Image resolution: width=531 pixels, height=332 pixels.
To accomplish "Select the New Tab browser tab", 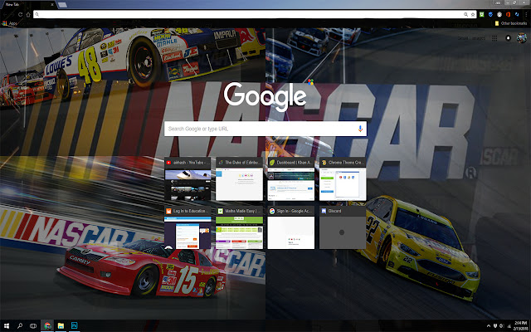I will [27, 4].
